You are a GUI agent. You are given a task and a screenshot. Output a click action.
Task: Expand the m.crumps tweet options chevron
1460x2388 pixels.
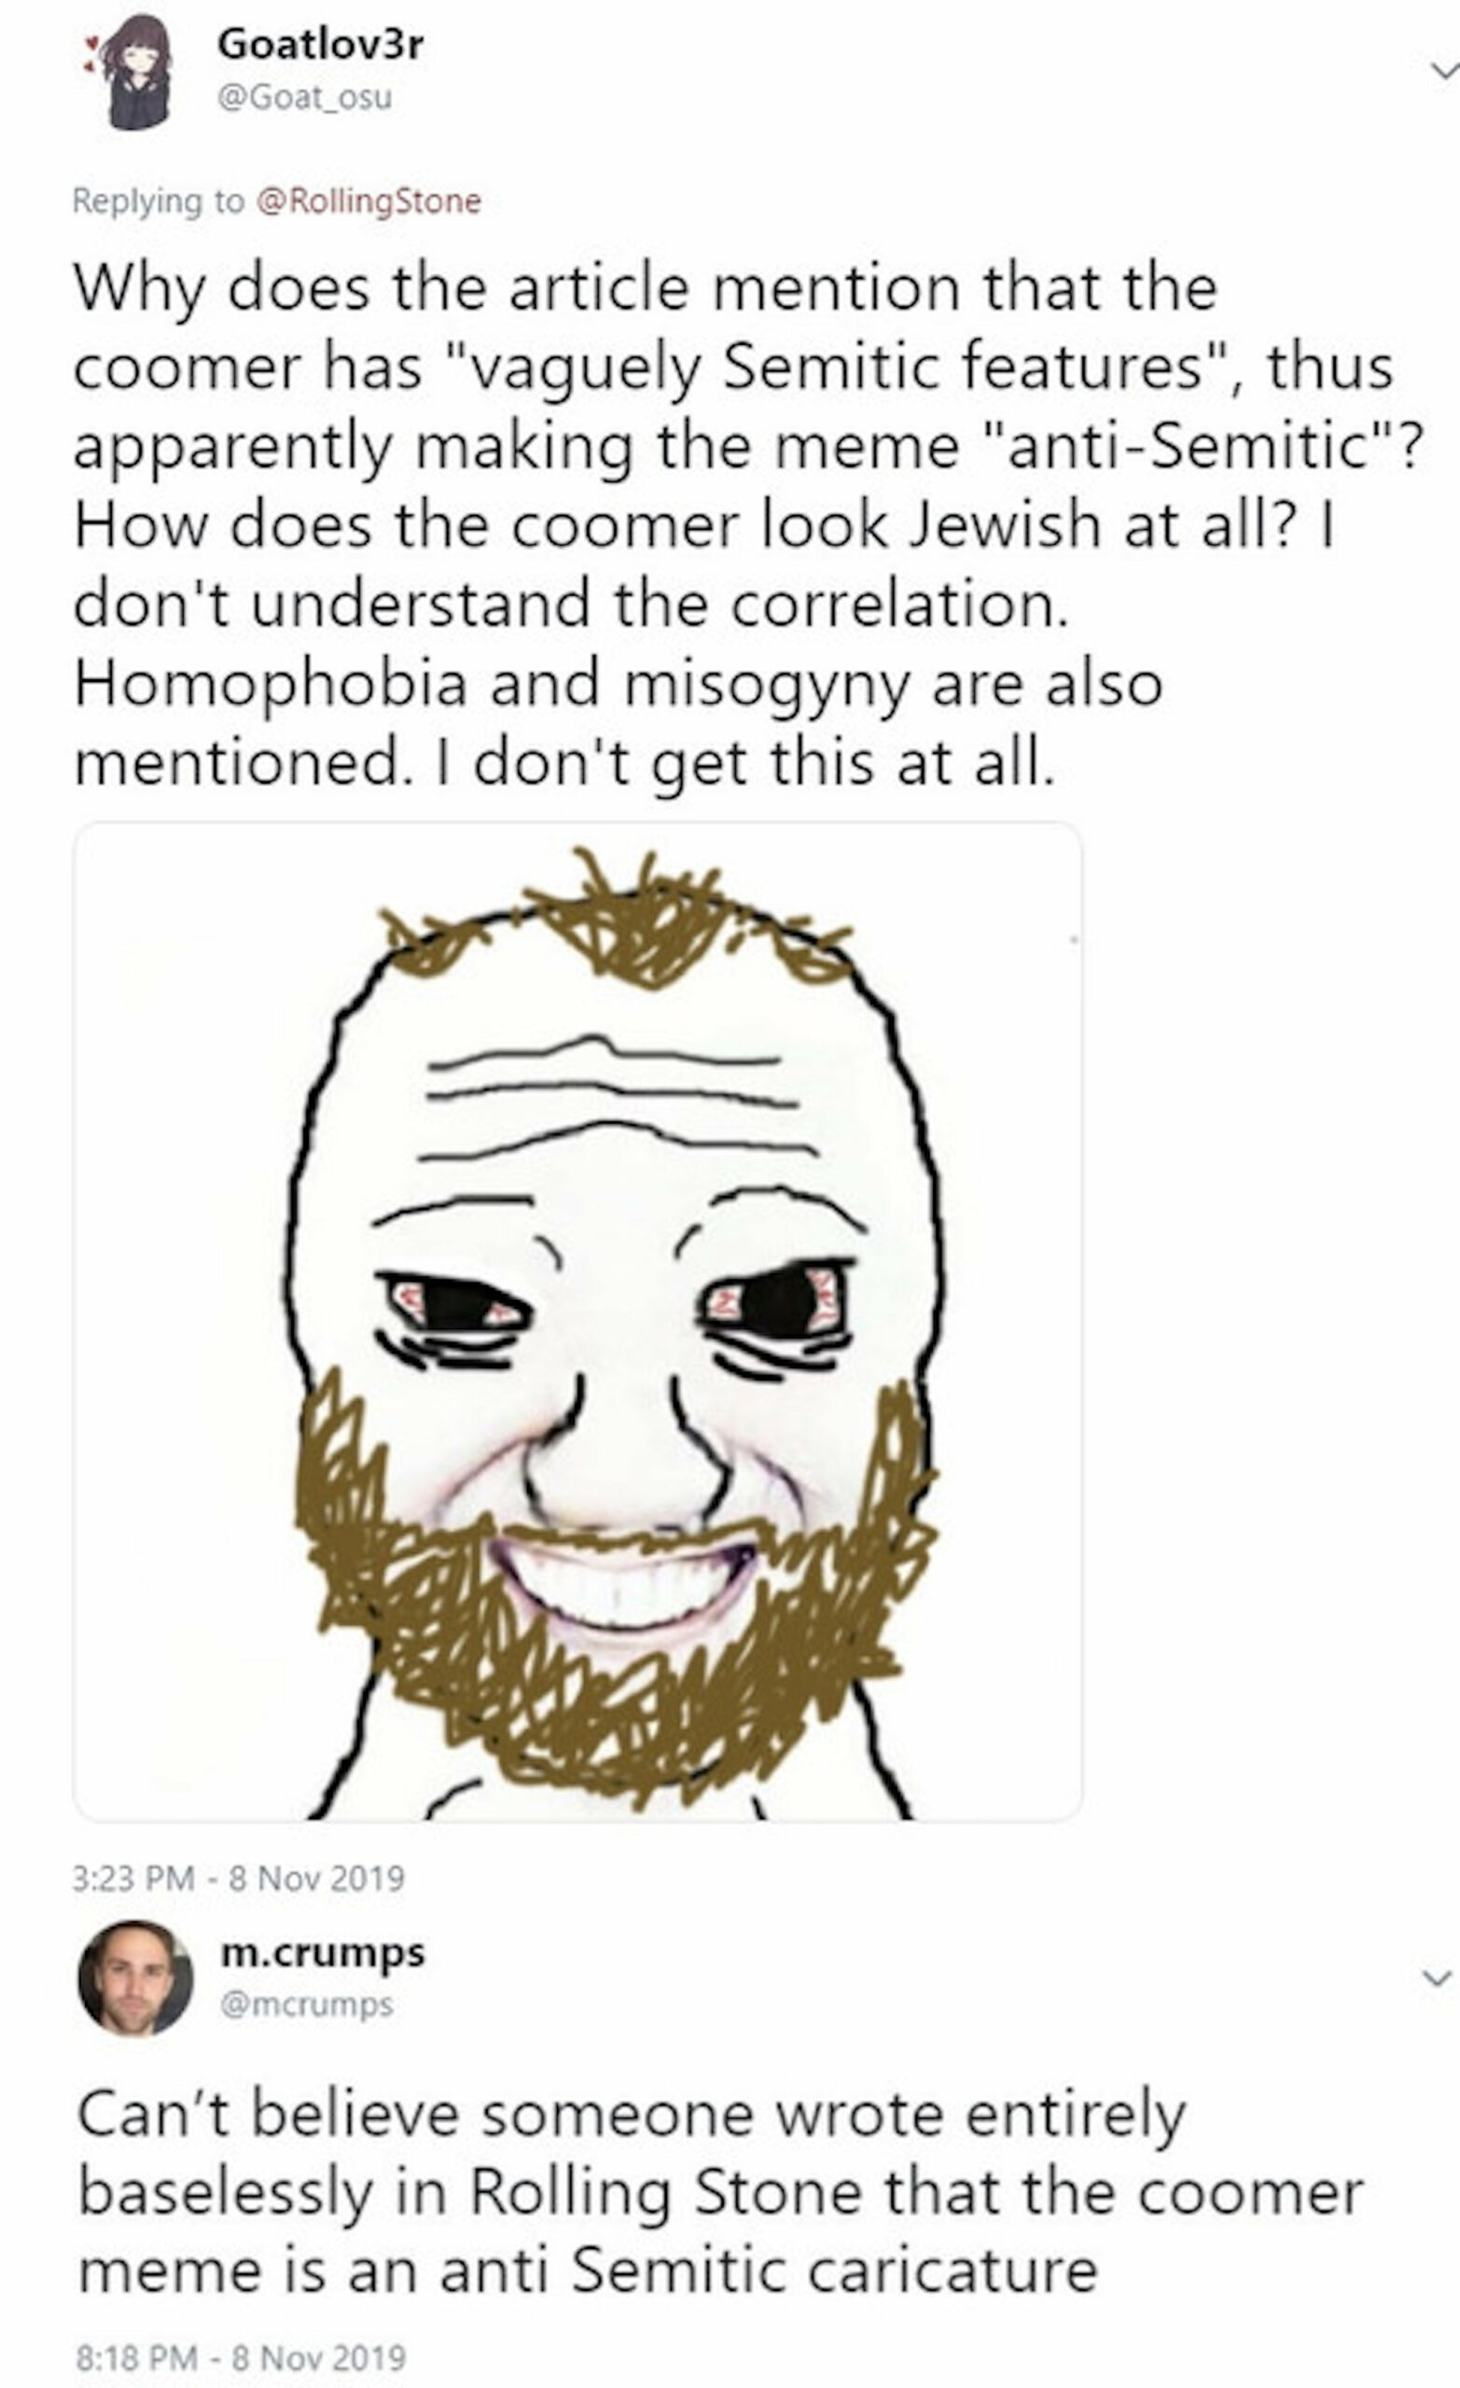(x=1439, y=1977)
